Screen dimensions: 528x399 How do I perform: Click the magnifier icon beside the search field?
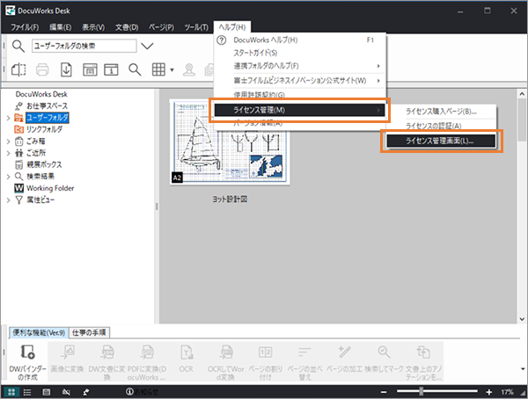pos(18,46)
